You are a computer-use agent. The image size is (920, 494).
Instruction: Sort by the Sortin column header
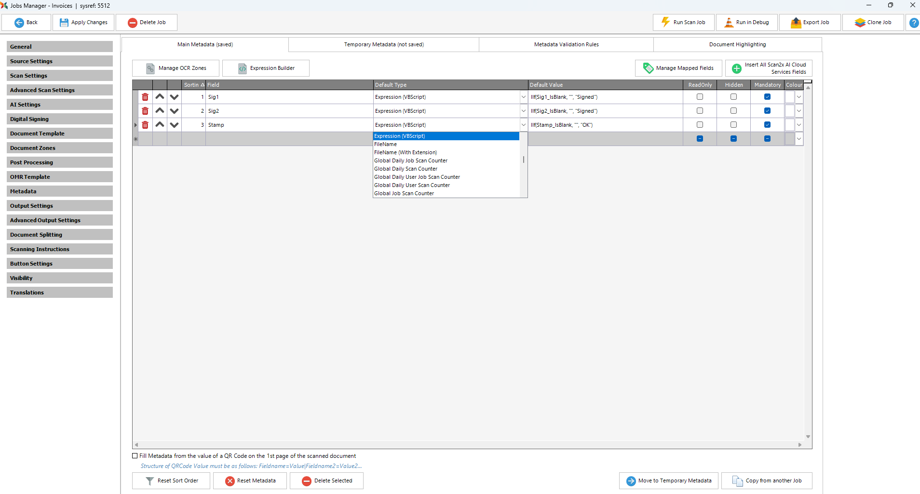click(194, 85)
